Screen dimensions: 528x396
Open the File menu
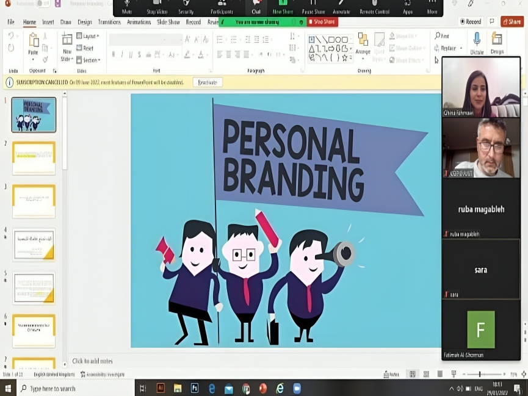[11, 22]
